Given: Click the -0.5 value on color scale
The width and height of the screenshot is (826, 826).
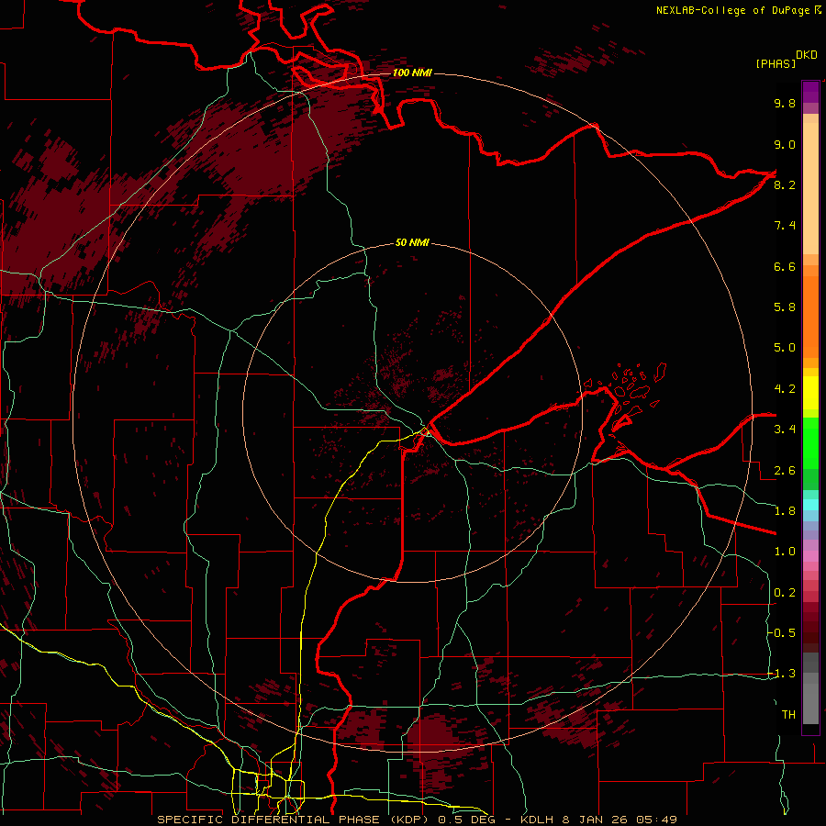Looking at the screenshot, I should (781, 633).
